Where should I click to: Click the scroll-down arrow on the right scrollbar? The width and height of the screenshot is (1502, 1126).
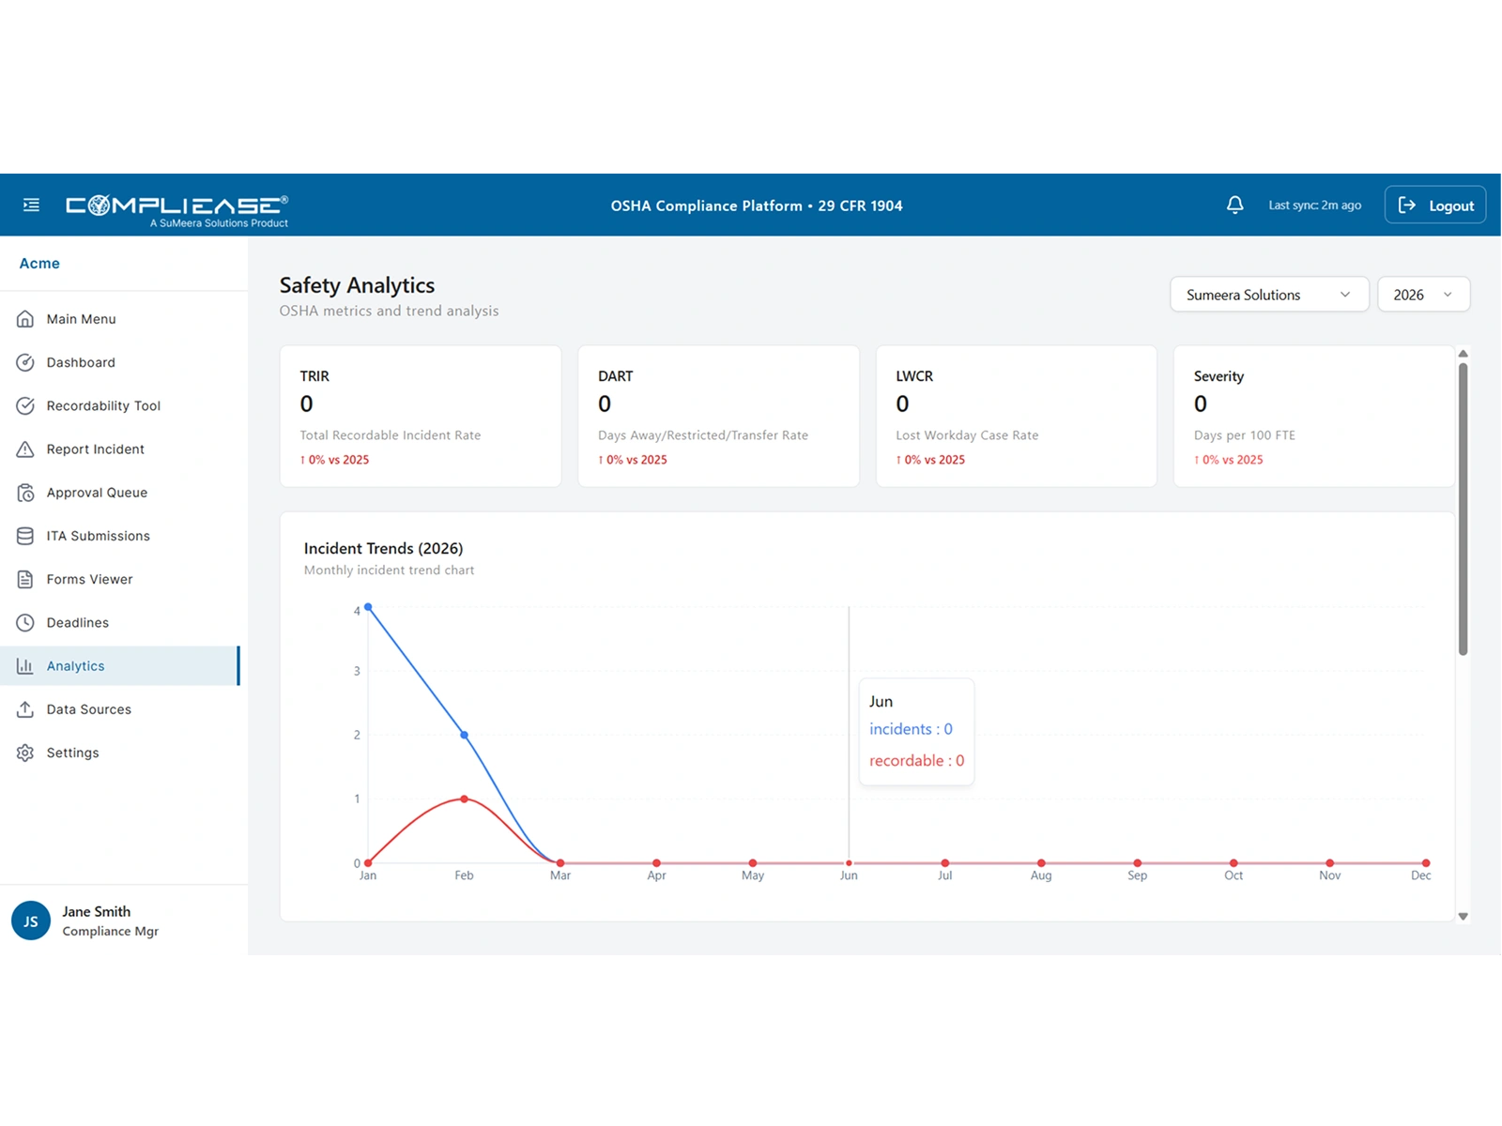pyautogui.click(x=1462, y=914)
